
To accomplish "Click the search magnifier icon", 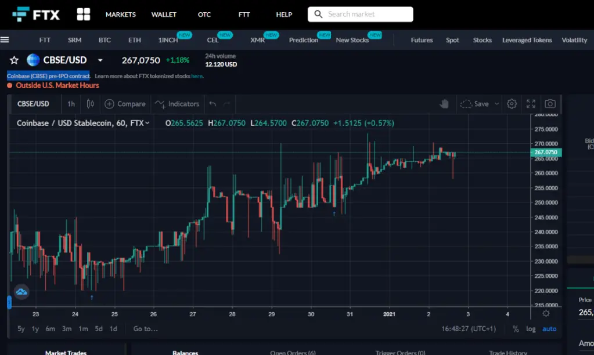I will [x=318, y=15].
